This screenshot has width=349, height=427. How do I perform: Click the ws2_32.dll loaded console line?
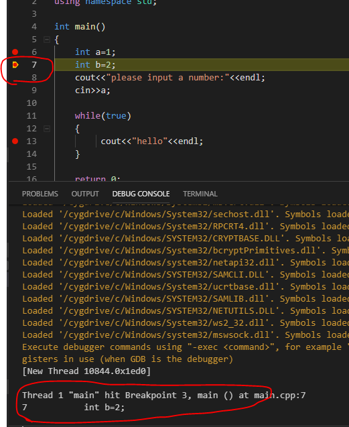pyautogui.click(x=186, y=323)
